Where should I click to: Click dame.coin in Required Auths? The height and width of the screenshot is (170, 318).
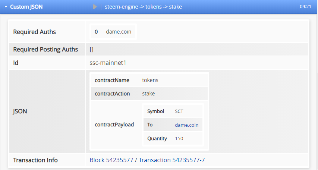click(x=119, y=32)
